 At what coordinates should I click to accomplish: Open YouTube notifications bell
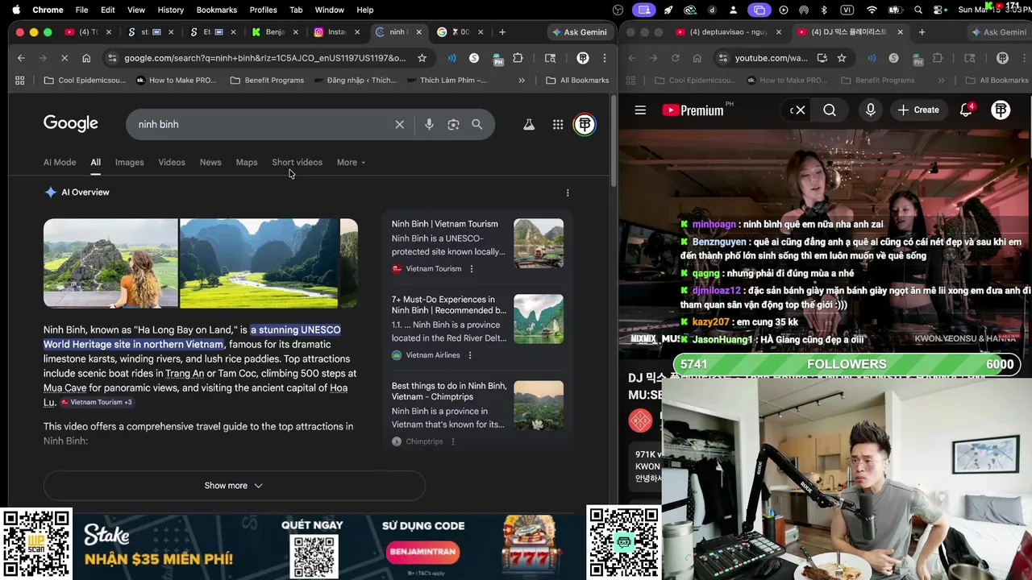966,110
